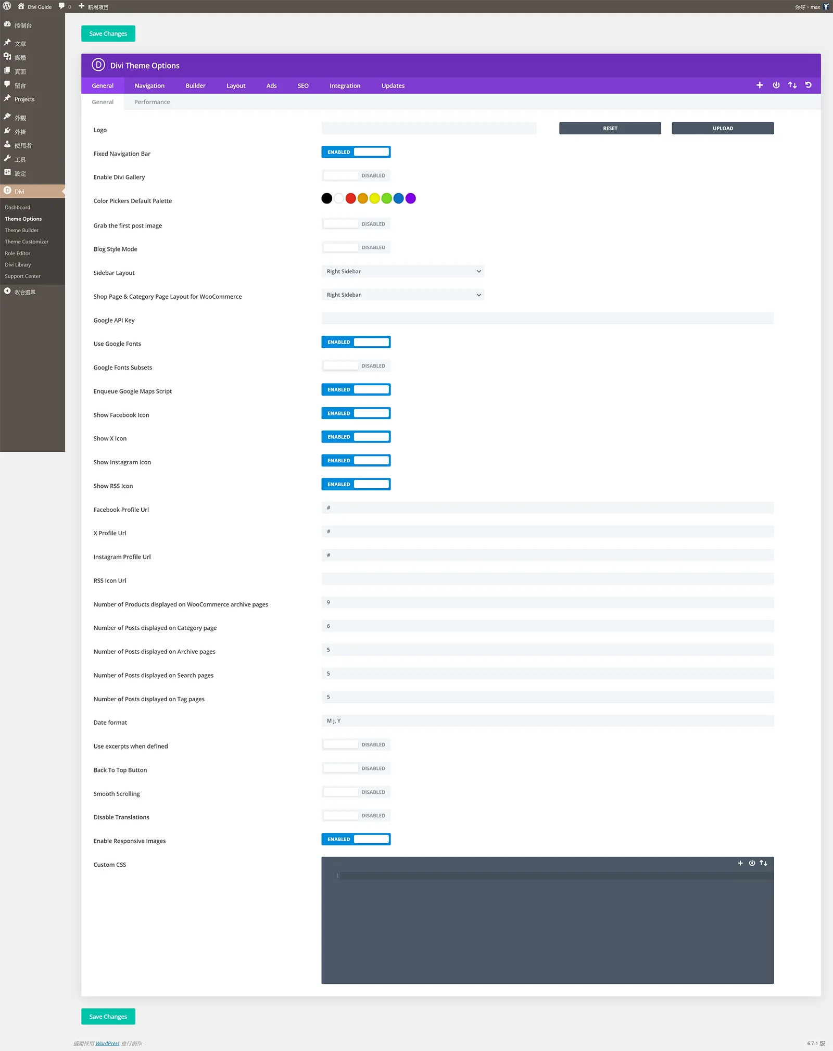
Task: Open Divi Guide home icon in admin bar
Action: coord(21,6)
